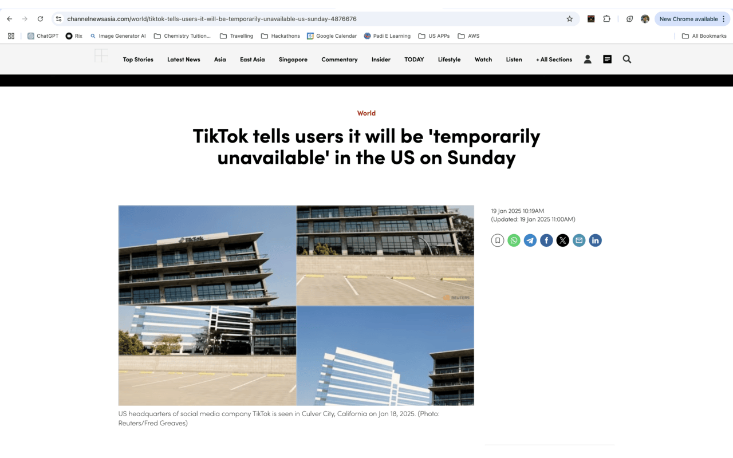Expand the All Bookmarks folder

pyautogui.click(x=704, y=35)
